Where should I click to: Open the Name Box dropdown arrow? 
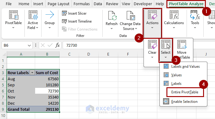click(x=29, y=45)
